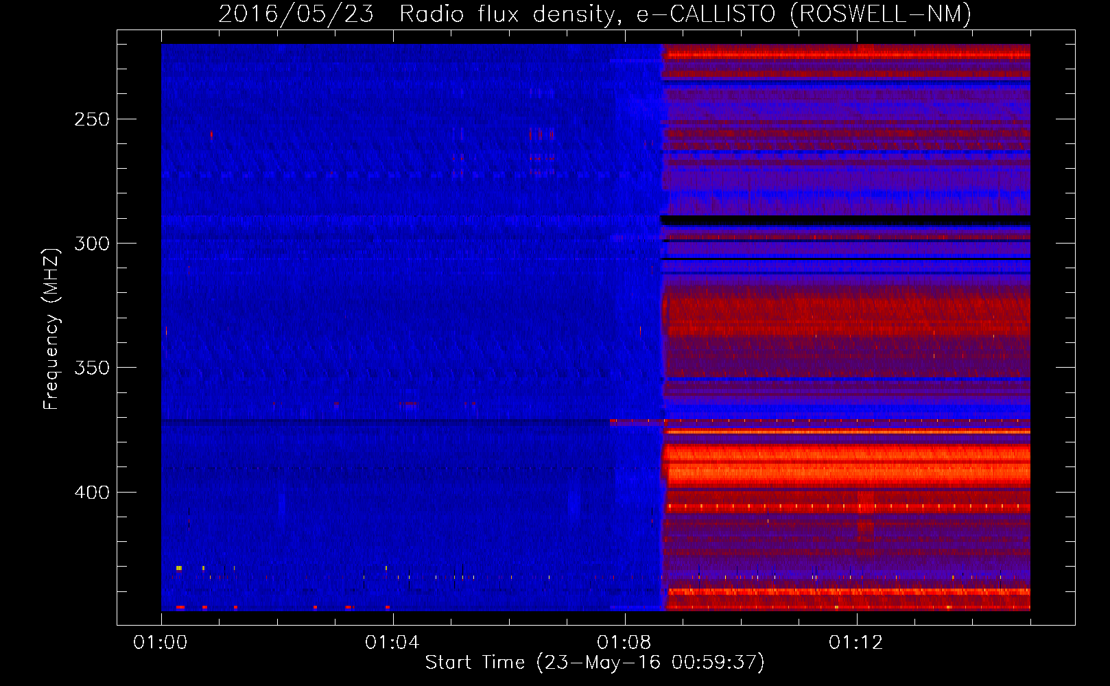Click the 01:00 time tick label
The image size is (1110, 686).
[x=161, y=643]
